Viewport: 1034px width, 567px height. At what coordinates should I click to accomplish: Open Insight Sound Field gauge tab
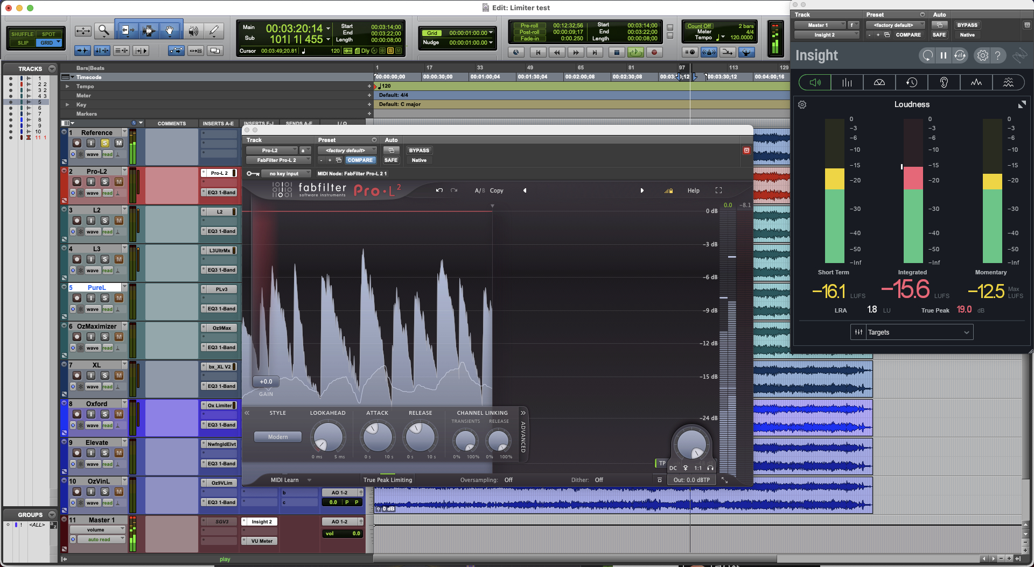[879, 82]
